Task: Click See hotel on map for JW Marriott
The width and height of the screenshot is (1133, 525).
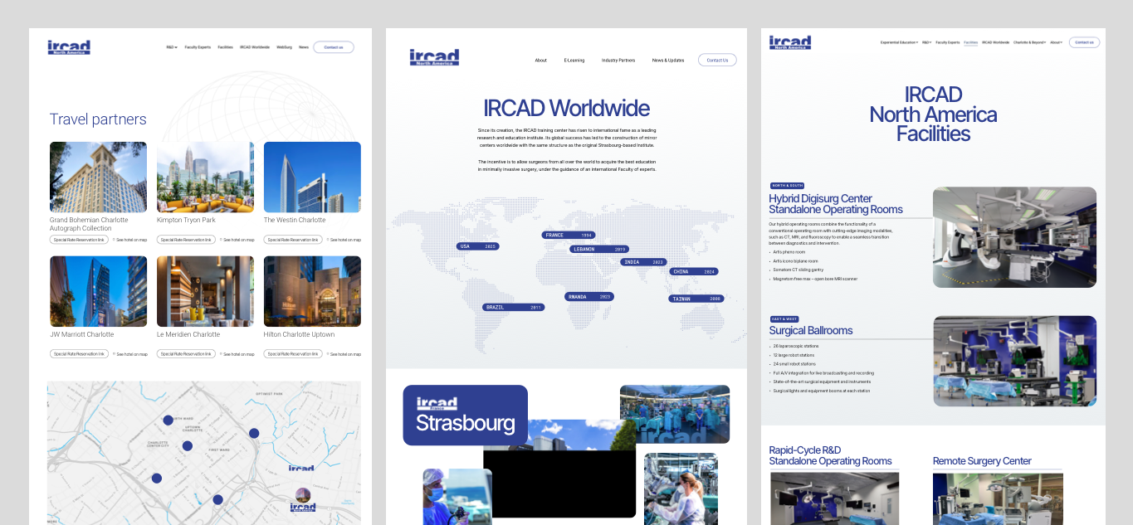Action: tap(131, 354)
